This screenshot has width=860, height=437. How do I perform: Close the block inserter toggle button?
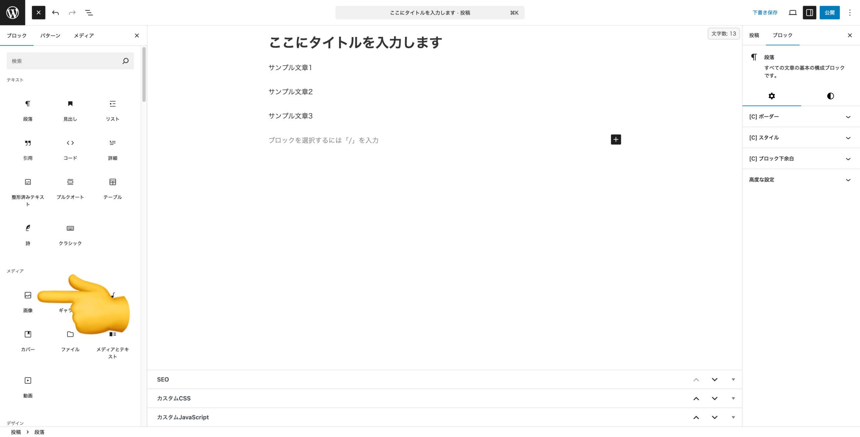[39, 13]
